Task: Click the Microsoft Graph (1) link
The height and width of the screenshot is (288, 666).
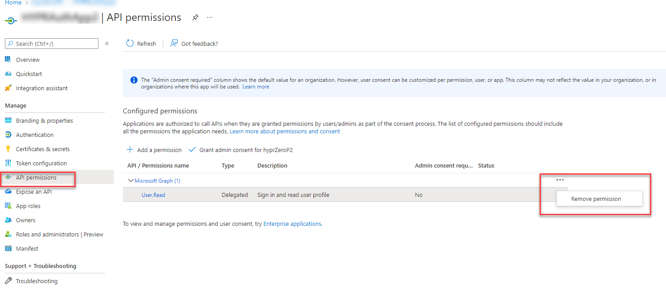Action: (x=157, y=181)
